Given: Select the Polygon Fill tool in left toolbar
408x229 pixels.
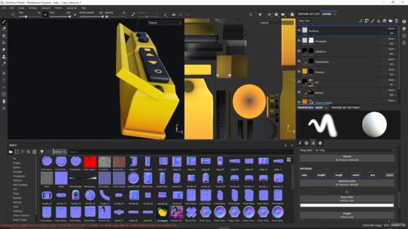Looking at the screenshot, I should point(4,43).
